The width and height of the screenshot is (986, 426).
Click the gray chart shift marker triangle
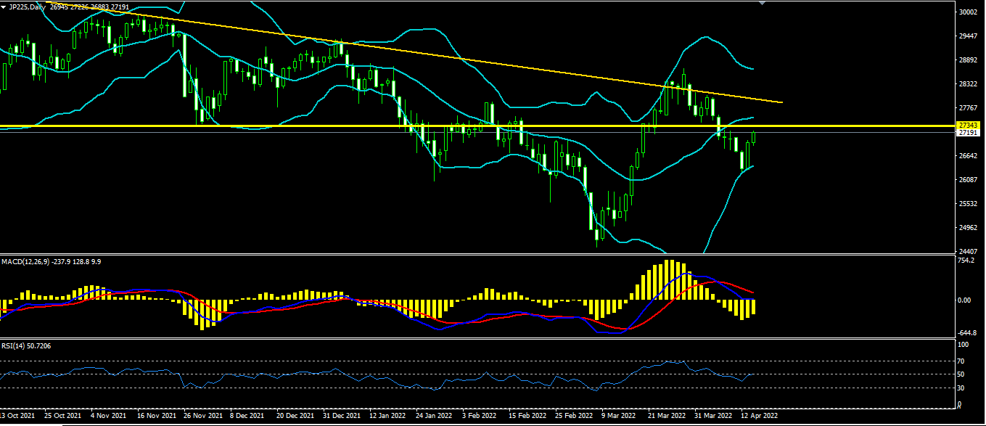coord(762,3)
